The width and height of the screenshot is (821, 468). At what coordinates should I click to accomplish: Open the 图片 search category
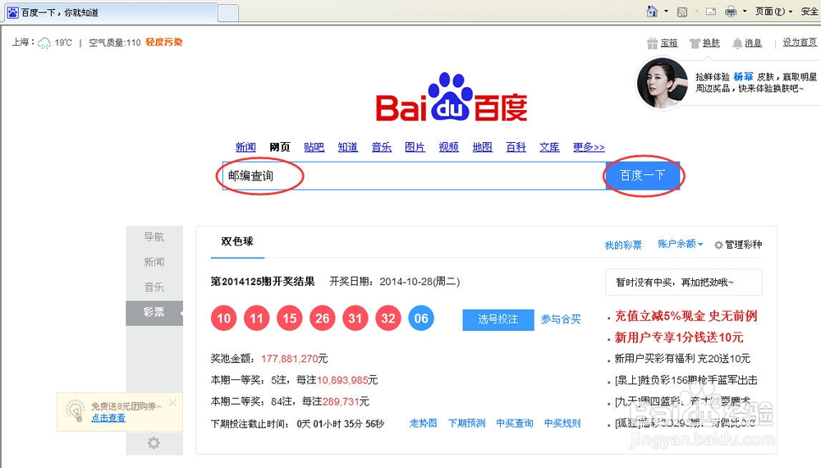coord(415,147)
